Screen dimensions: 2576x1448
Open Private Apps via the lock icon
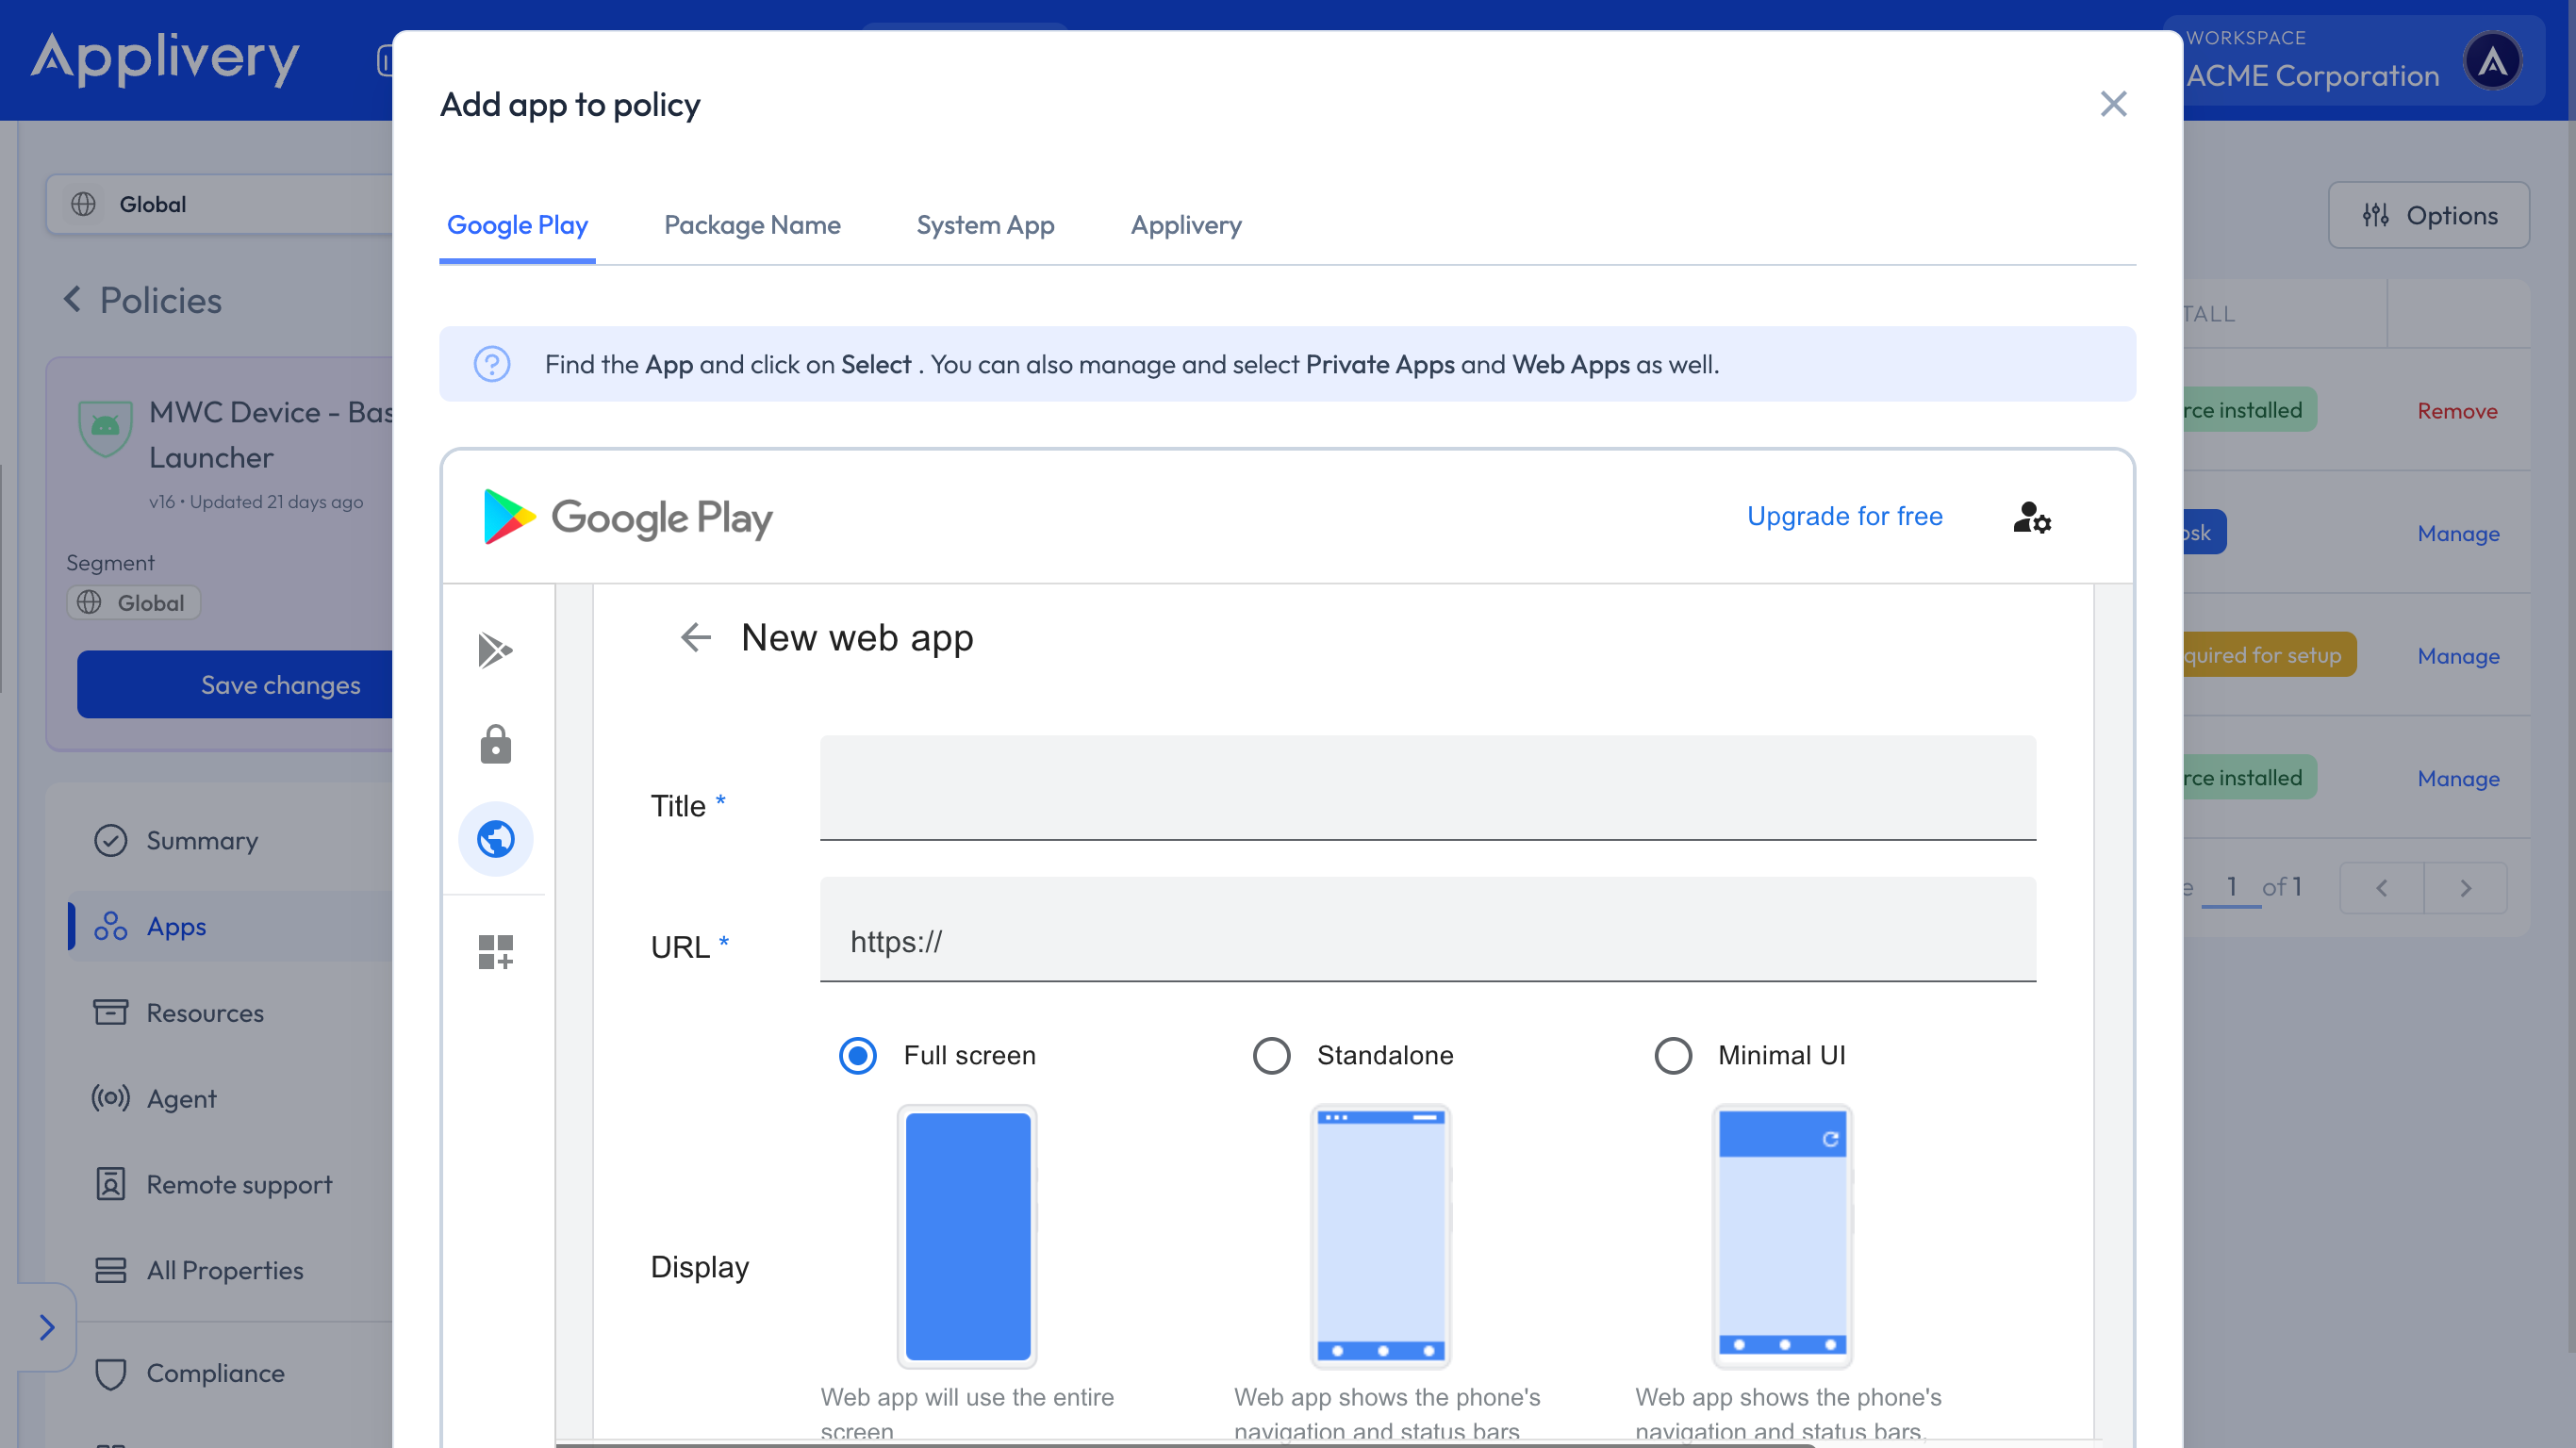click(496, 743)
